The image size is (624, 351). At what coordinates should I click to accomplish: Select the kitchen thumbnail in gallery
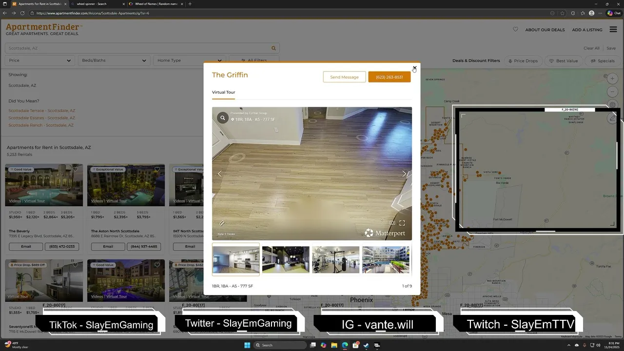click(x=236, y=259)
